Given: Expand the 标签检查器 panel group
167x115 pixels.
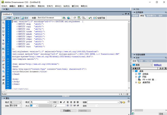Looking at the screenshot, I should pos(134,54).
